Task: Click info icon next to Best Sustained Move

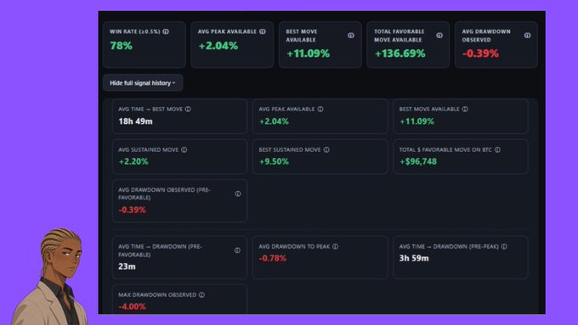Action: (326, 150)
